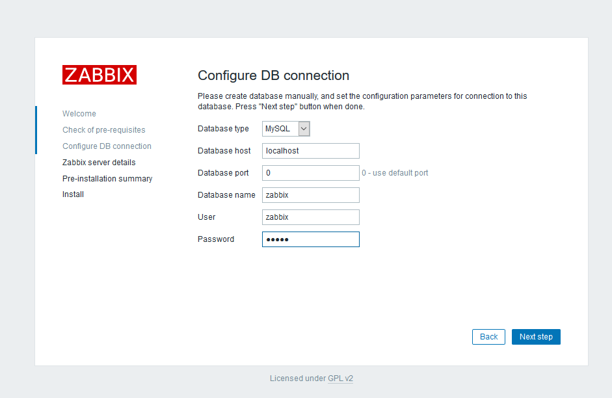Viewport: 612px width, 398px height.
Task: Open the GPL v2 license link
Action: coord(340,378)
